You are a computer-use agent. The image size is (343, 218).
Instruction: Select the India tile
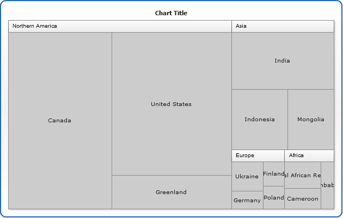[x=283, y=60]
